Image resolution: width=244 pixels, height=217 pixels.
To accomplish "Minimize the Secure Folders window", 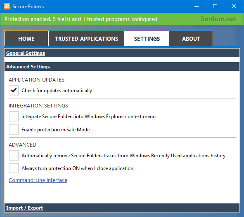I will click(x=197, y=6).
